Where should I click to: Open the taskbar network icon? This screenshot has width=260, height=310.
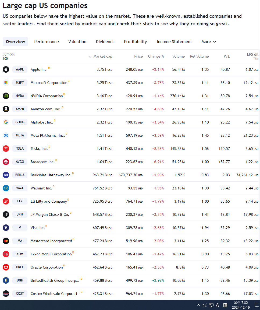coord(211,305)
